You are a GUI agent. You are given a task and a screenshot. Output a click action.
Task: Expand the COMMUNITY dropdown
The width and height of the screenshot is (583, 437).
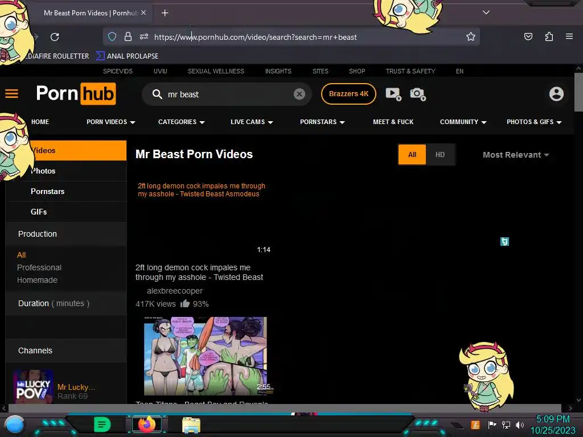[x=463, y=122]
